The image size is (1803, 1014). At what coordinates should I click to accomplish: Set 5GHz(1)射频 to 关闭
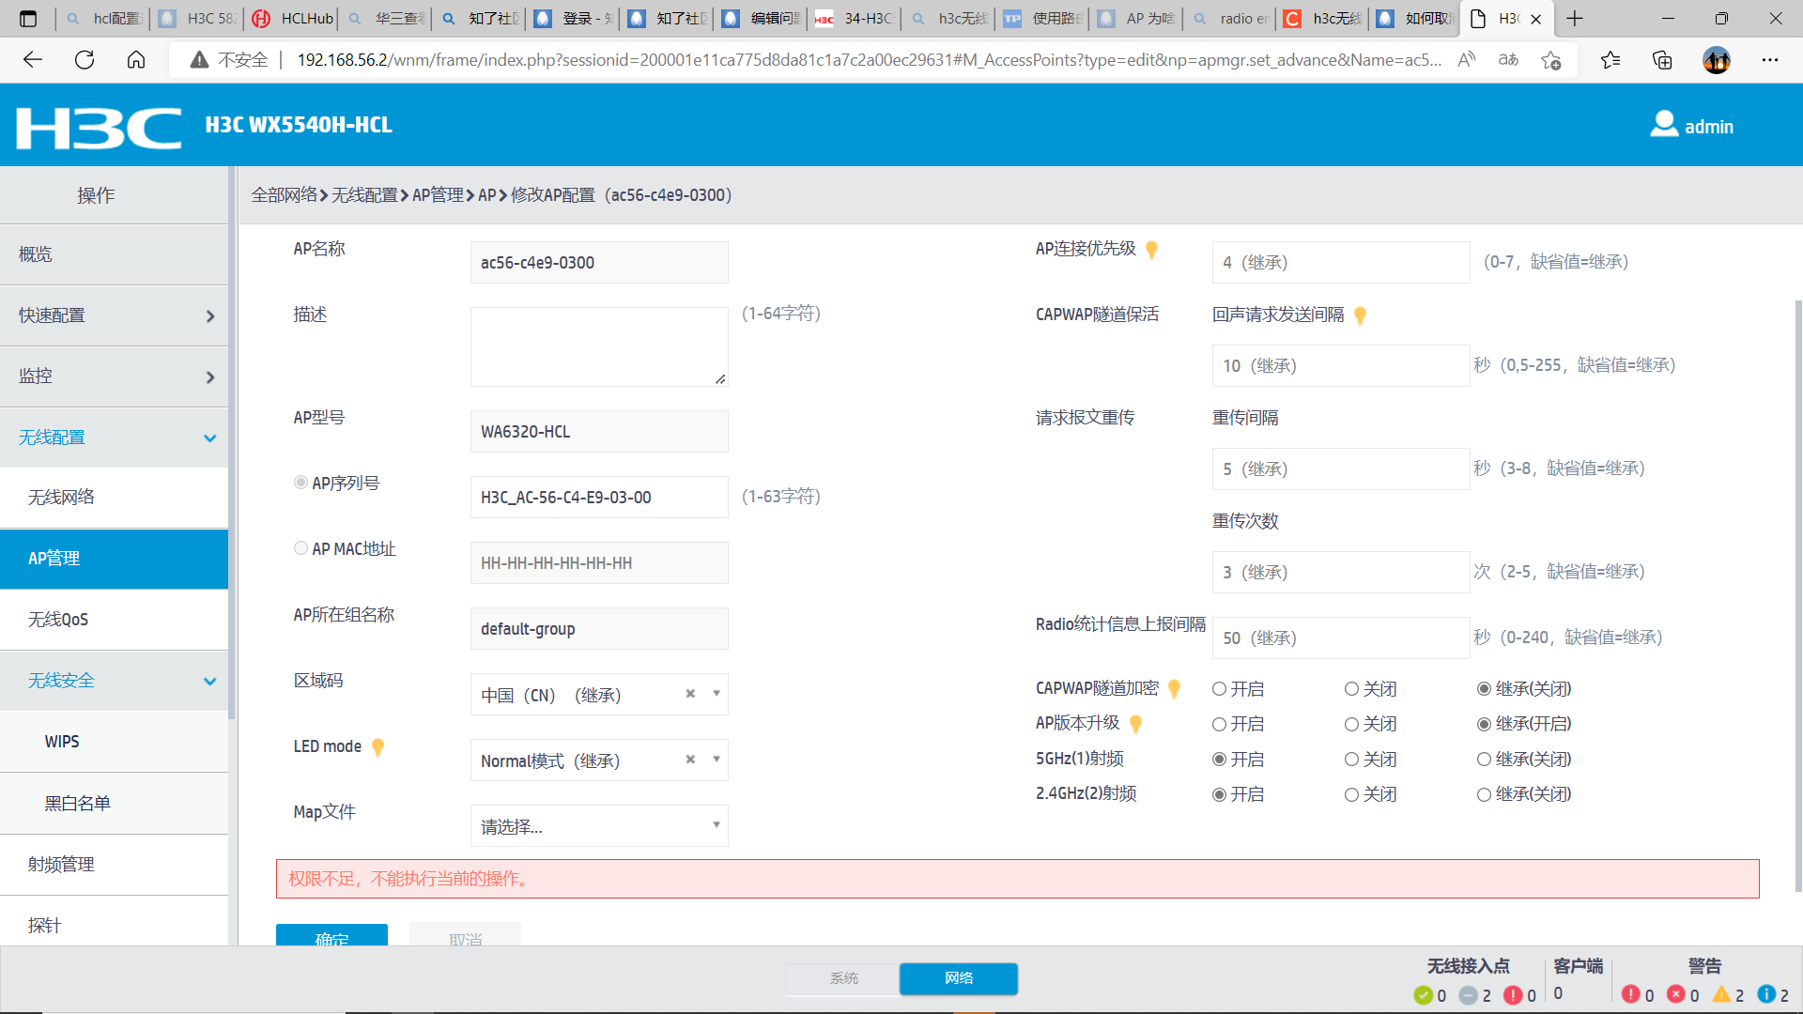click(x=1351, y=760)
